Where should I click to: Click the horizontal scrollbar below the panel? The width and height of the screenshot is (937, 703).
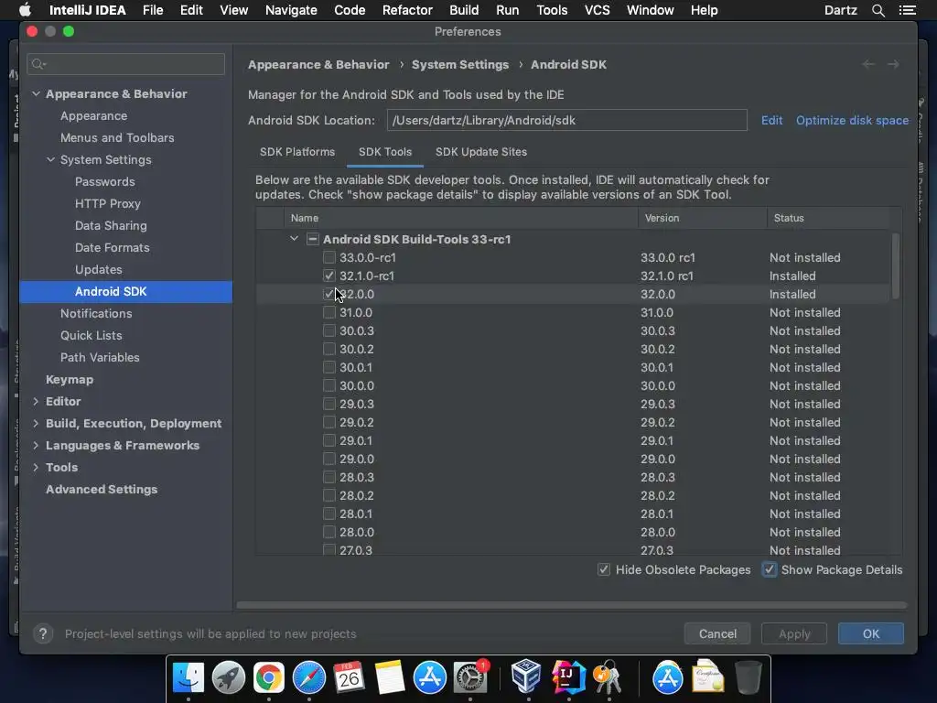pyautogui.click(x=571, y=605)
